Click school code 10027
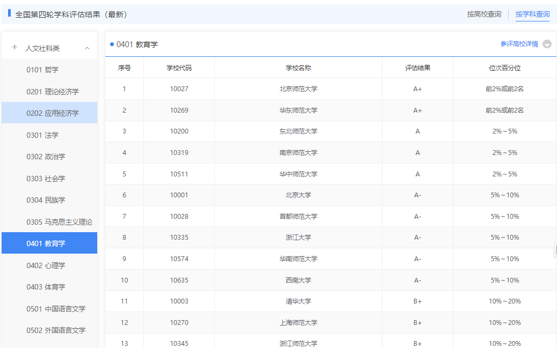This screenshot has width=557, height=348. click(x=179, y=88)
